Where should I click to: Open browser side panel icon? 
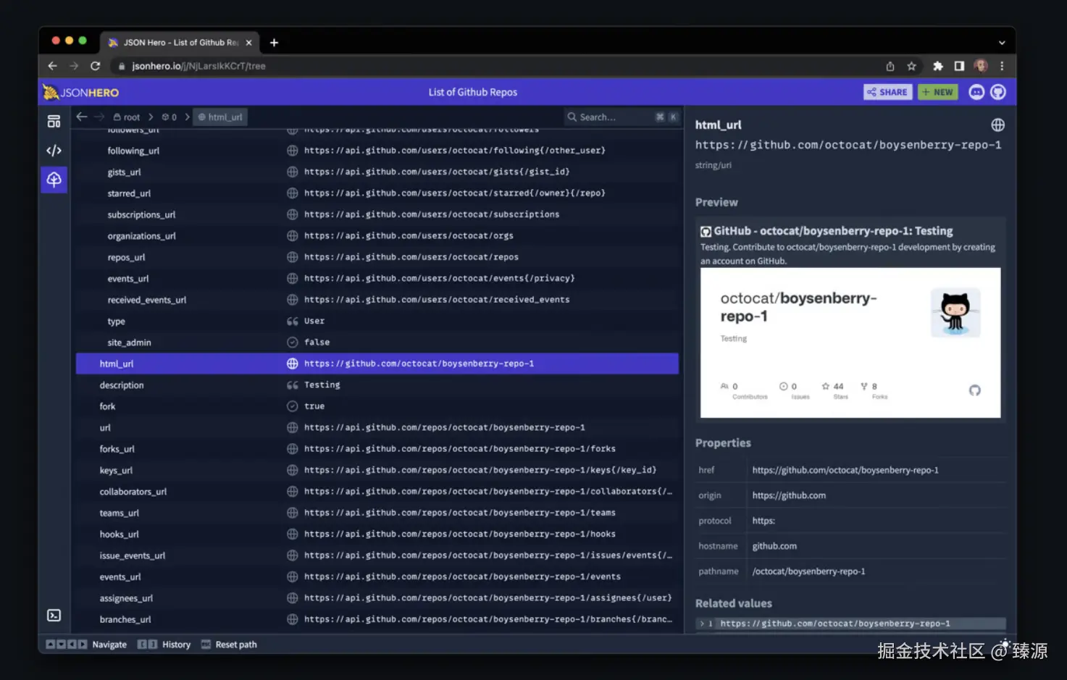pyautogui.click(x=959, y=66)
